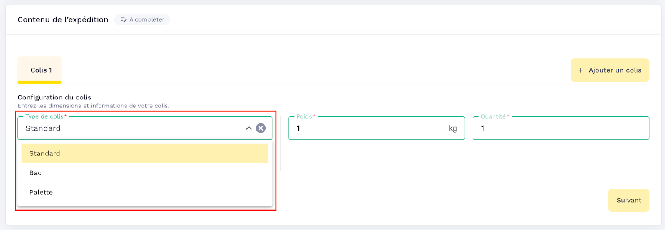Click into the Quantité input field
665x230 pixels.
[561, 128]
